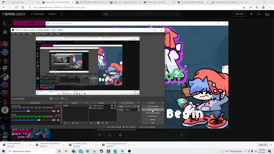Open transition properties gear next to Fade

click(138, 106)
